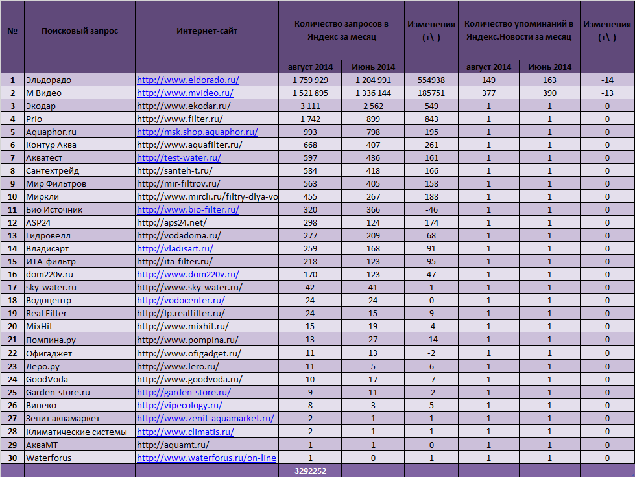Select the cell 'Сантехтрейд'
This screenshot has width=635, height=477.
point(80,170)
